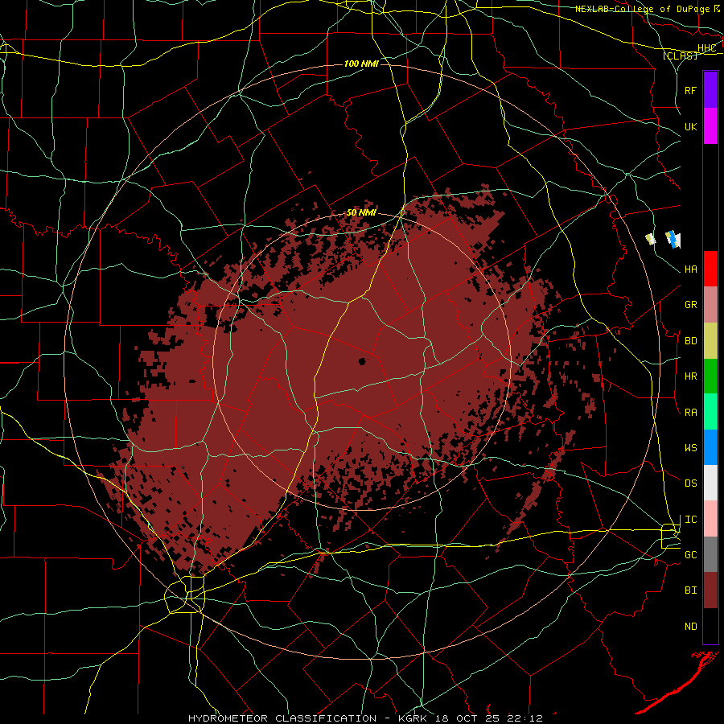Viewport: 724px width, 724px height.
Task: Click the 'DS' legend label
Action: coord(690,483)
